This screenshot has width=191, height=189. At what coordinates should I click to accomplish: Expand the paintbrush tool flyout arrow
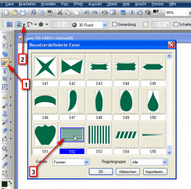pos(11,106)
